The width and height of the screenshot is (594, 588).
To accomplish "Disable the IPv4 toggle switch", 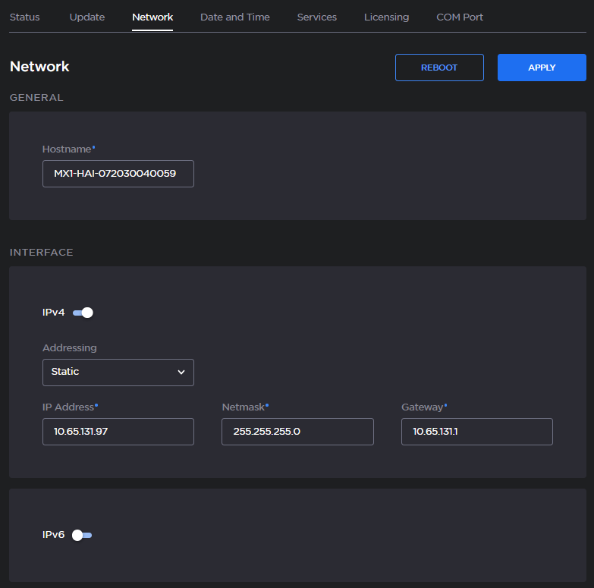I will [83, 313].
